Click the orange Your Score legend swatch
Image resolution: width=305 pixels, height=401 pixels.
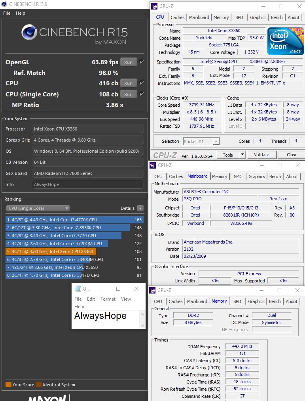(x=8, y=385)
